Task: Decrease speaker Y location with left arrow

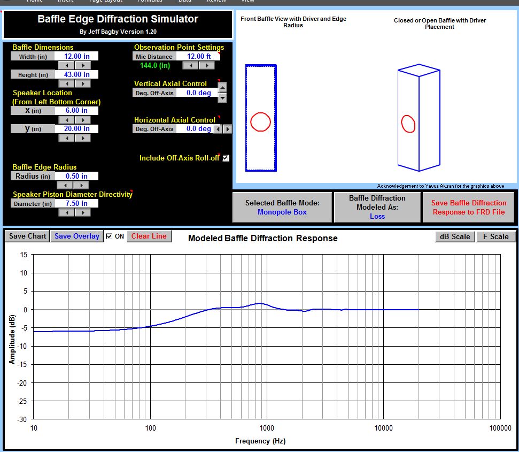Action: (66, 138)
